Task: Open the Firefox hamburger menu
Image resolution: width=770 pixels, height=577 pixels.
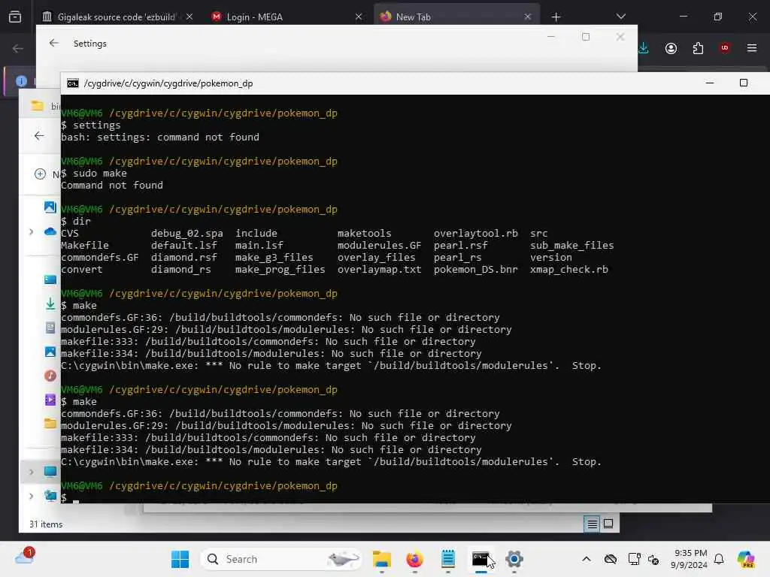Action: pos(751,48)
